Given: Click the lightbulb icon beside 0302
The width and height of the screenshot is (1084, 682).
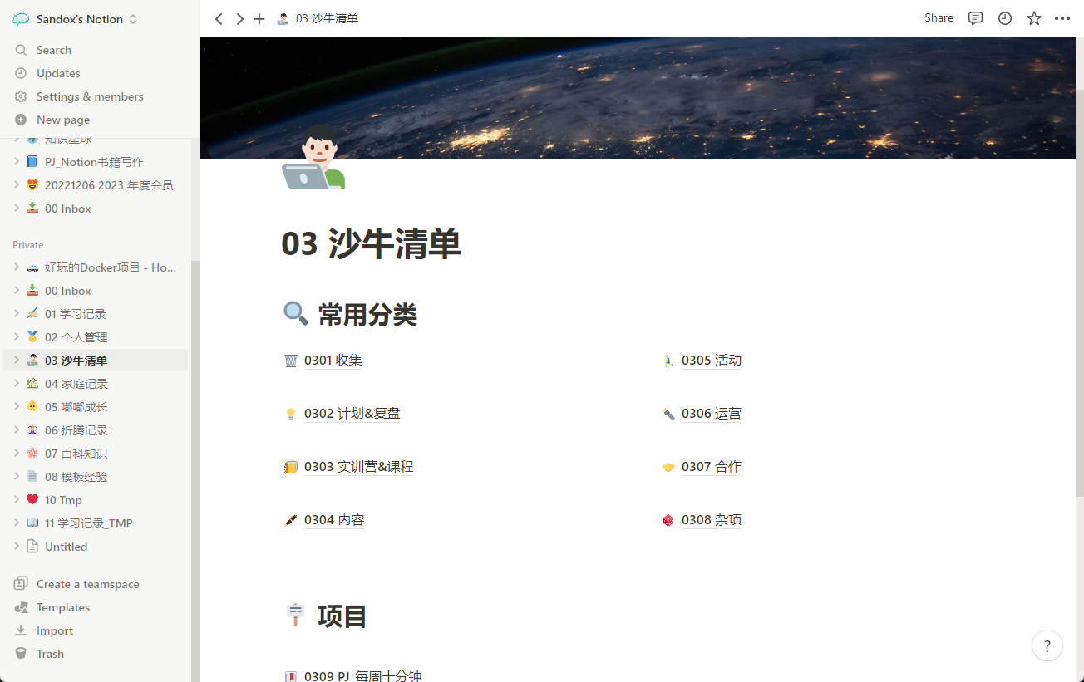Looking at the screenshot, I should 291,414.
